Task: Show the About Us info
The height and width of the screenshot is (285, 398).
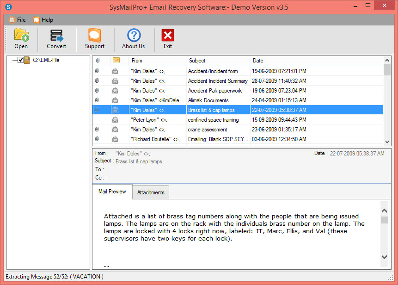Action: pos(134,38)
